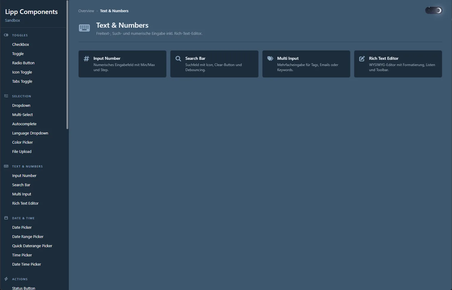This screenshot has width=452, height=290.
Task: Select Multi-Select in sidebar
Action: tap(22, 115)
